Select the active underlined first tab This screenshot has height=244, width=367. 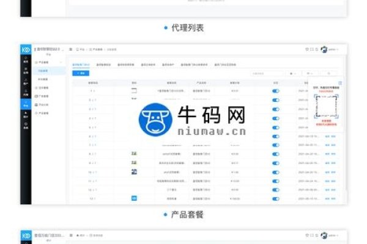pos(81,65)
